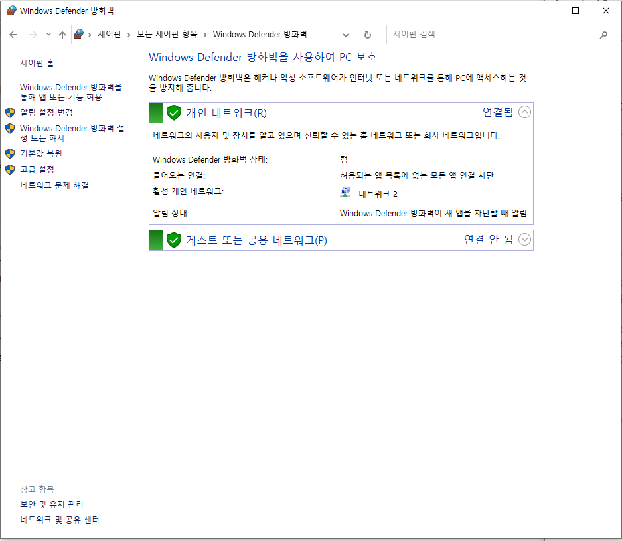Click the 네트워크 2 network icon
The height and width of the screenshot is (541, 622).
click(345, 193)
